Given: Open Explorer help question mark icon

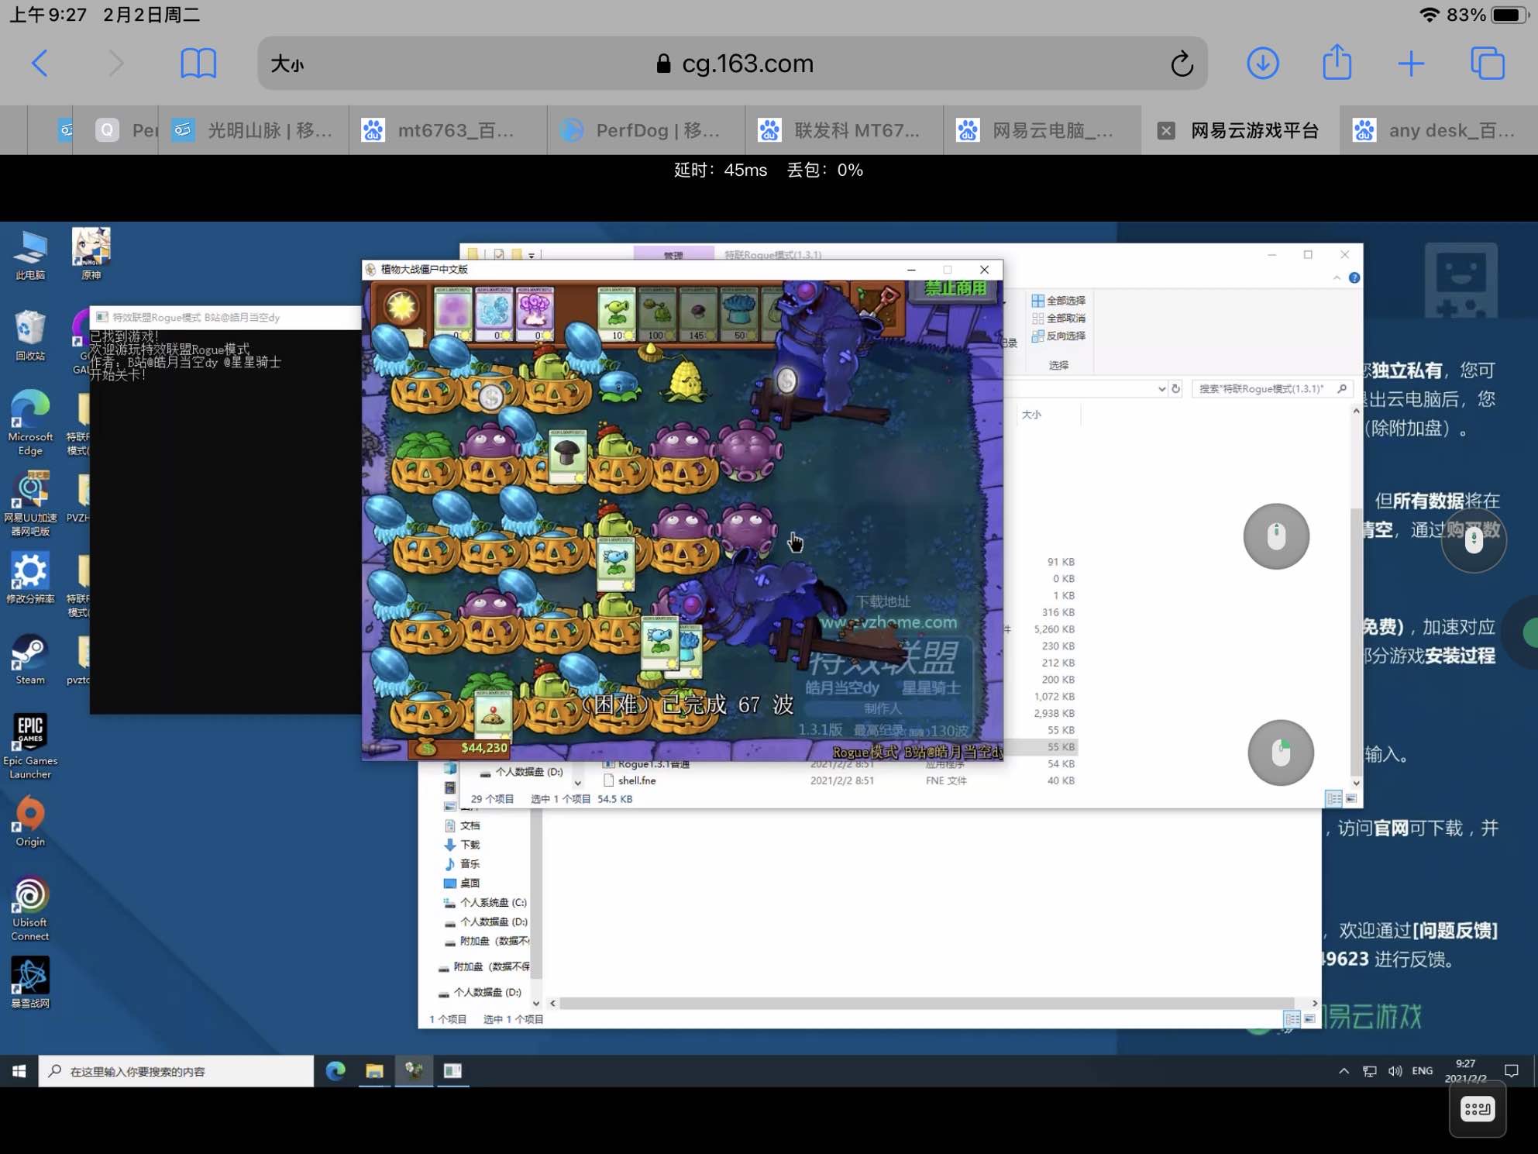Looking at the screenshot, I should 1354,277.
